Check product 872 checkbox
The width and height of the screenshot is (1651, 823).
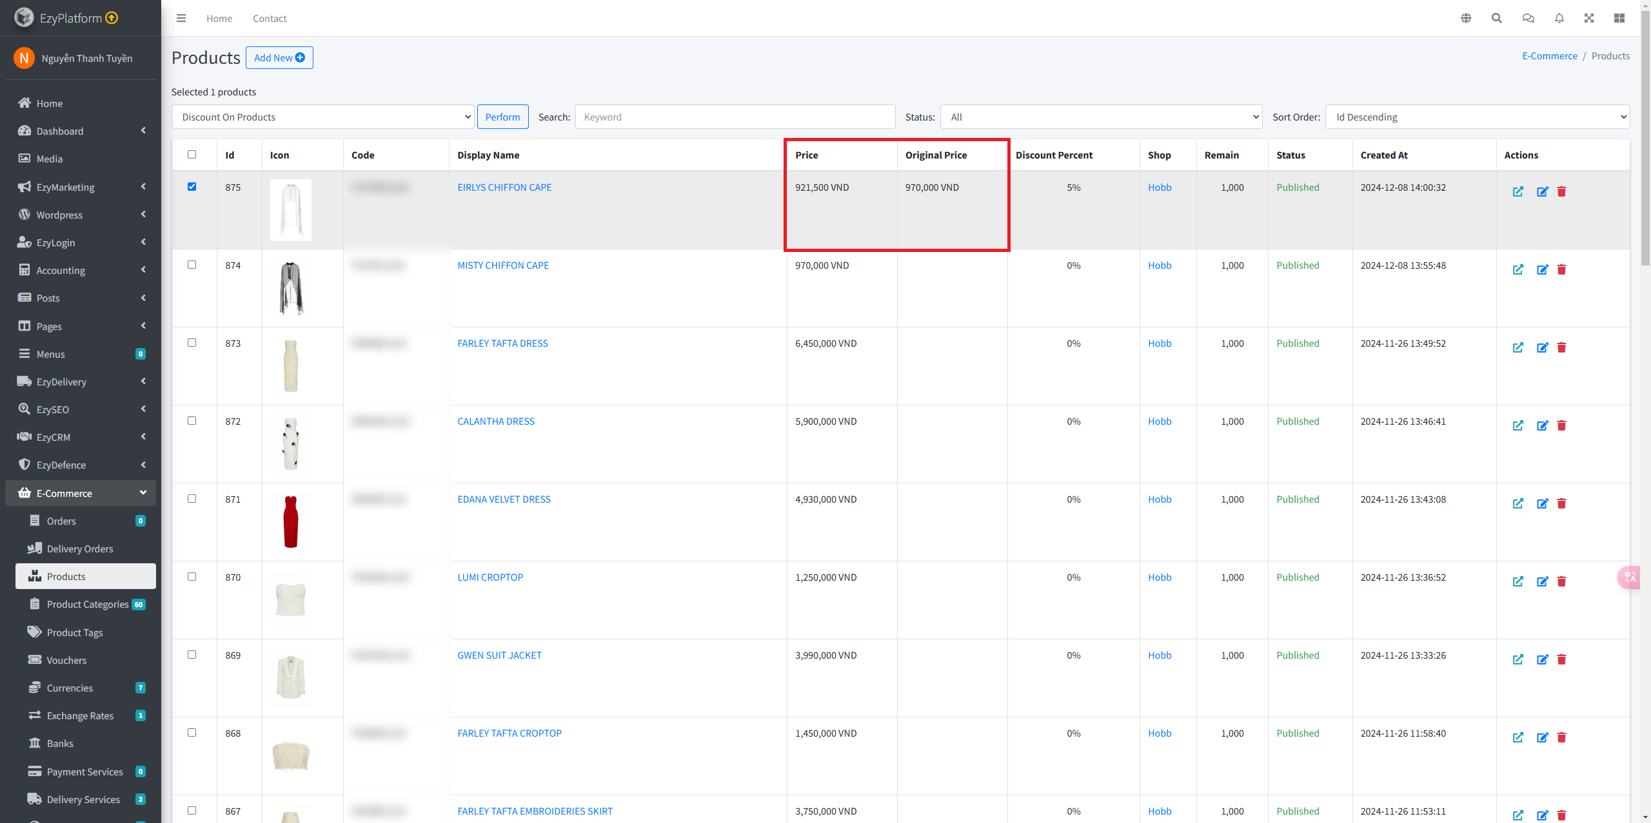click(192, 420)
